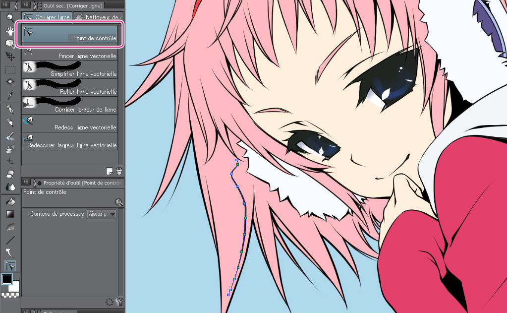Select the Fill bucket tool

10,201
